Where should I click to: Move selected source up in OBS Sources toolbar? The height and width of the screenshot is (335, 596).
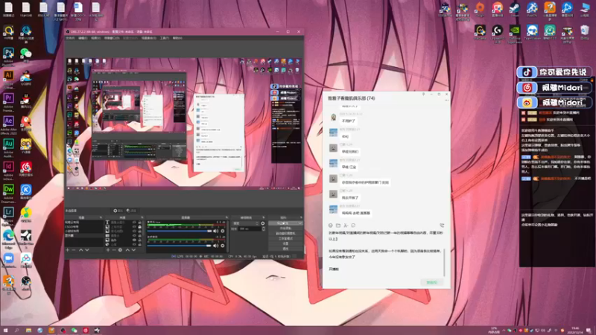click(x=127, y=250)
